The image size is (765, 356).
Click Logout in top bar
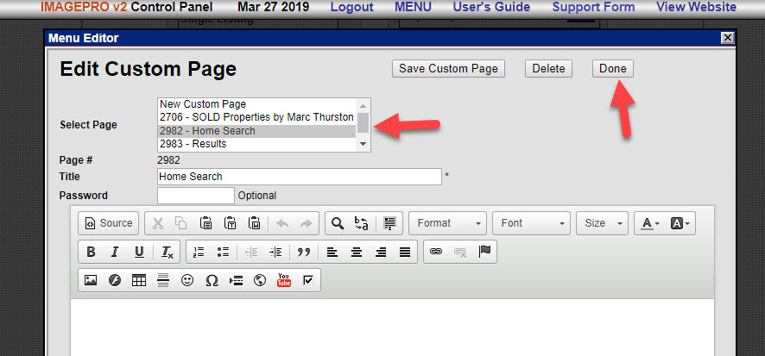[x=351, y=7]
